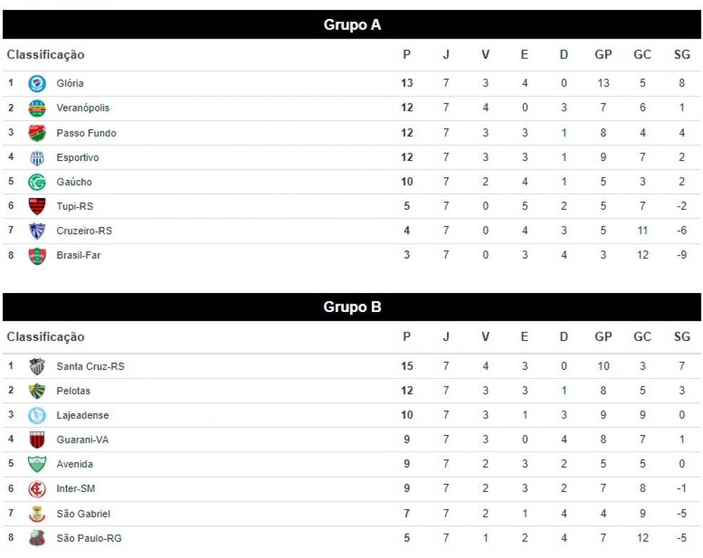Viewport: 703px width, 558px height.
Task: Click the São Paulo-RG crest icon
Action: [x=37, y=538]
